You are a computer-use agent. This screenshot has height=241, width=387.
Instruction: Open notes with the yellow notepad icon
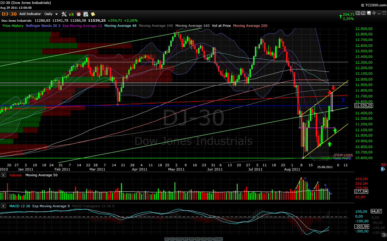tap(93, 14)
